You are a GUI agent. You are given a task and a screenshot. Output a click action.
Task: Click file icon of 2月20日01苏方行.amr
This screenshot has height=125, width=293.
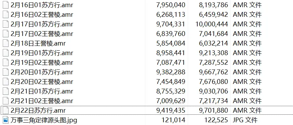coord(6,72)
